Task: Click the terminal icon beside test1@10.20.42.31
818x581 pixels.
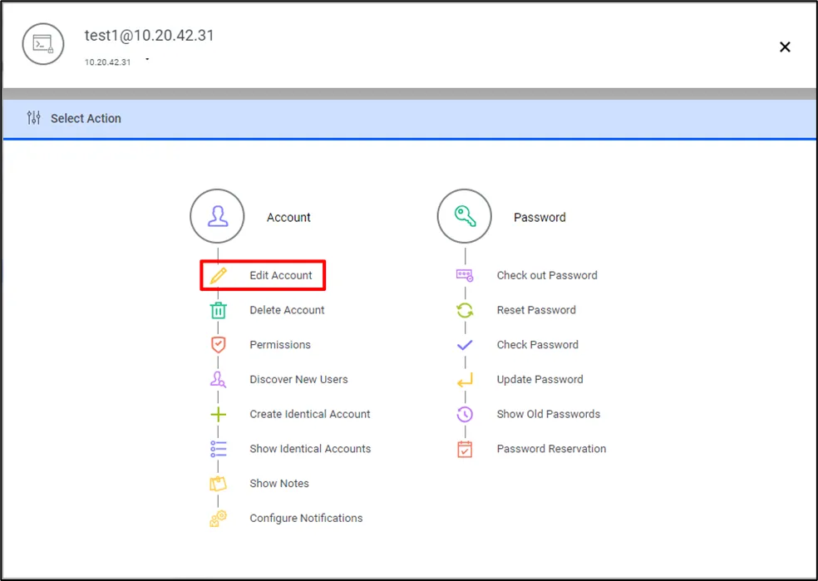Action: pyautogui.click(x=43, y=44)
